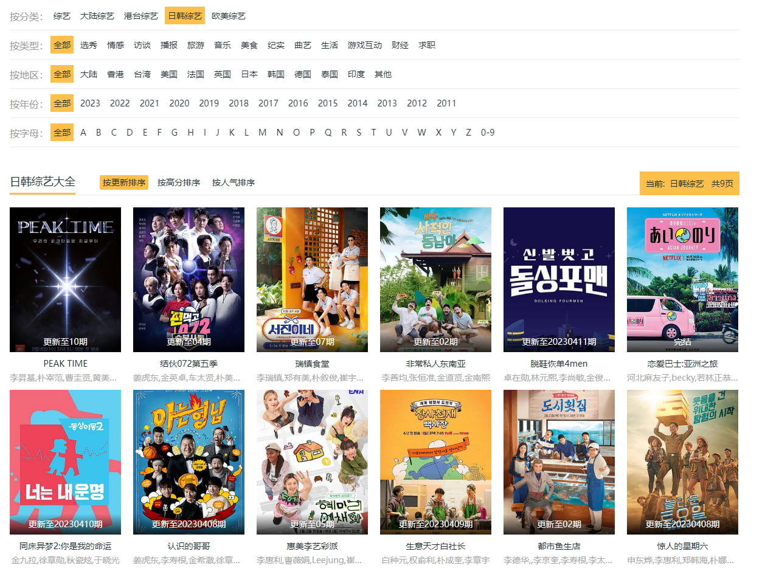765x568 pixels.
Task: Open the 恋爱巴士:亚洲之旅 poster
Action: [682, 280]
